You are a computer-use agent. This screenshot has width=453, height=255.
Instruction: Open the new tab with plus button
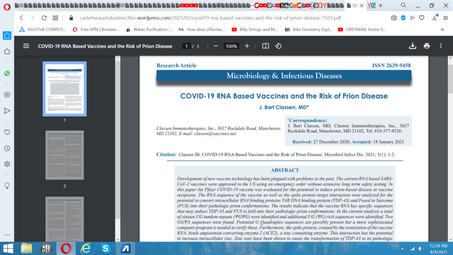(380, 5)
